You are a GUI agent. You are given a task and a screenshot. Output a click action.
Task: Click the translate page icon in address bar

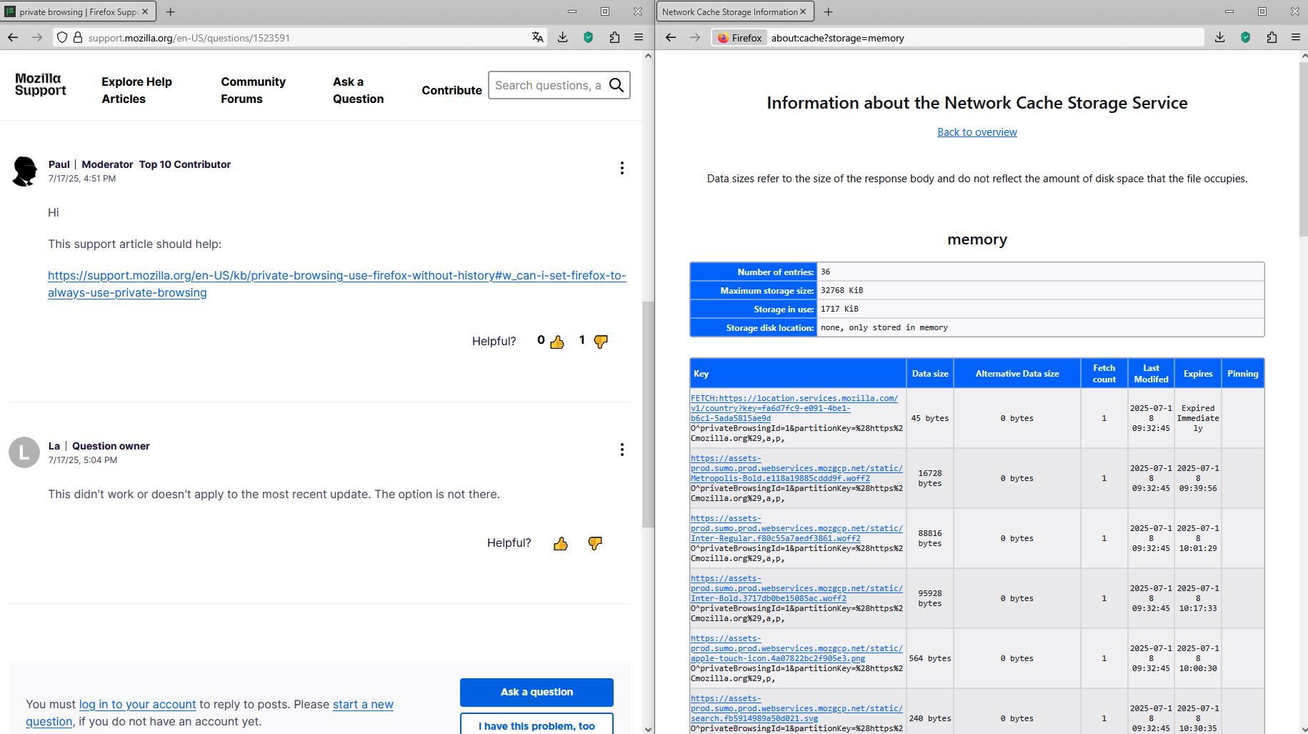coord(538,37)
